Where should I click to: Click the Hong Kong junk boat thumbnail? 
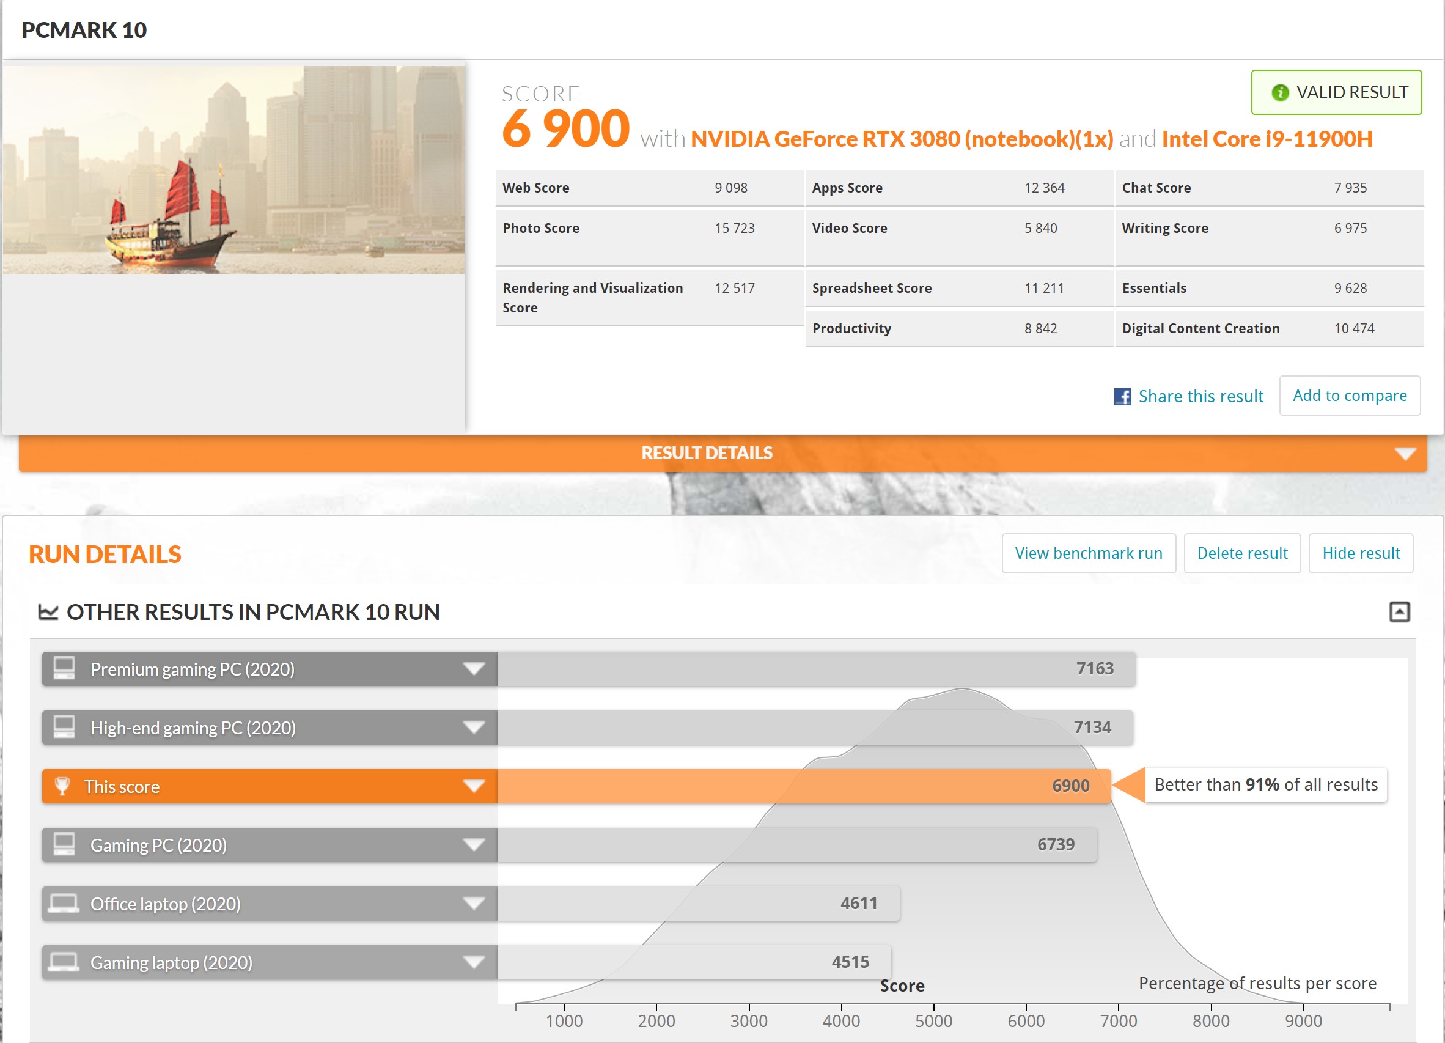coord(233,170)
